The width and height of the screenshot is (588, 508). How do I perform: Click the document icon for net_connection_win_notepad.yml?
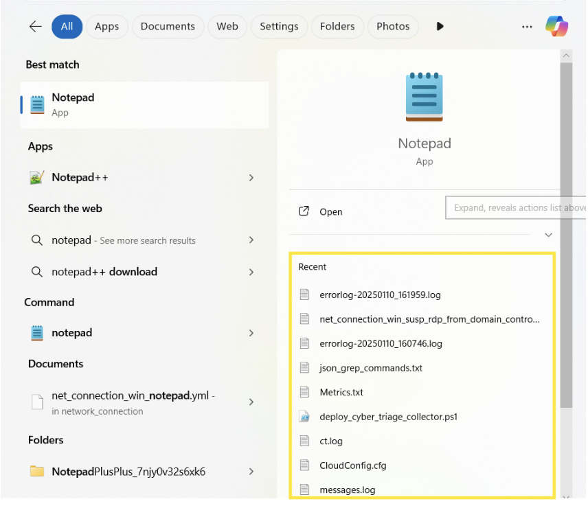tap(37, 402)
